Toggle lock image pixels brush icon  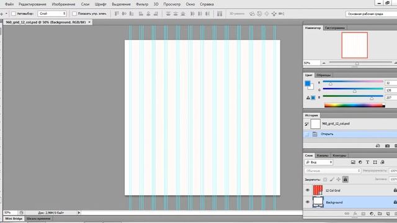(x=332, y=180)
